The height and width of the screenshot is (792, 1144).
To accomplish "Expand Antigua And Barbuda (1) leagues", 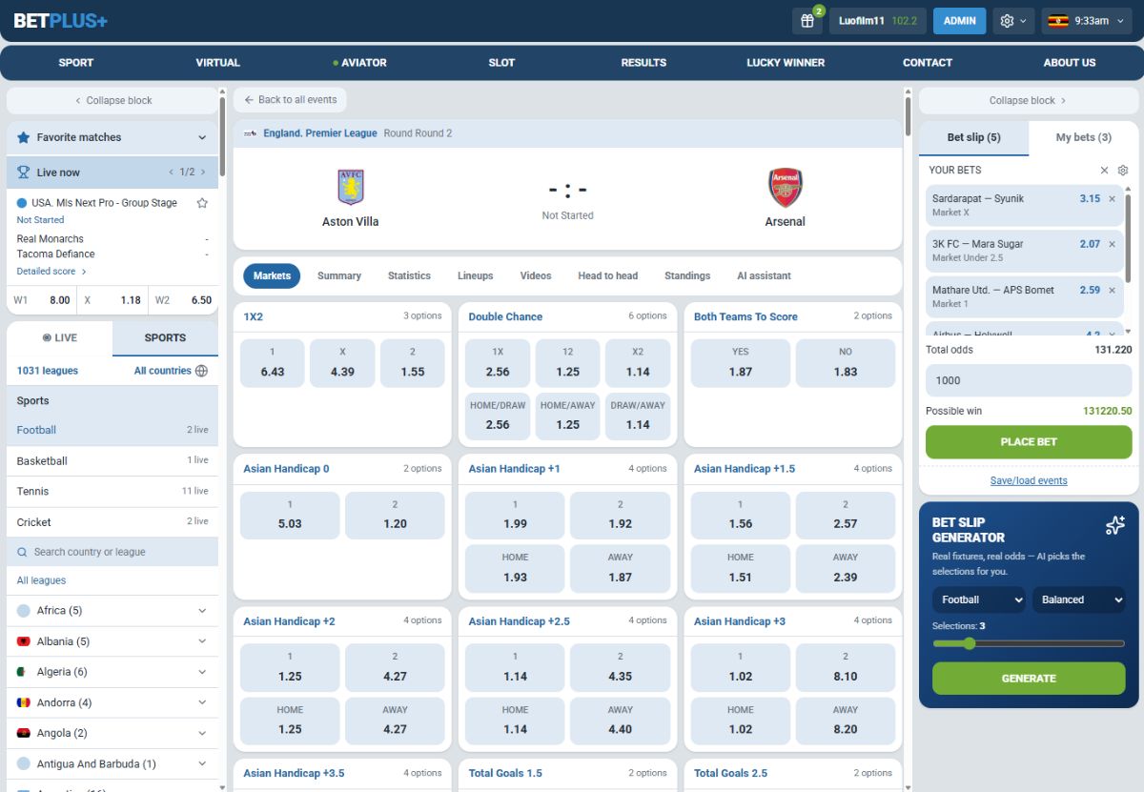I will (x=202, y=763).
